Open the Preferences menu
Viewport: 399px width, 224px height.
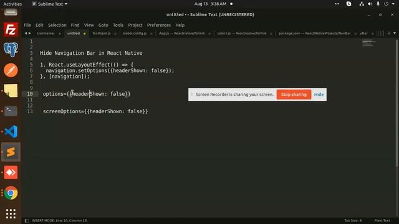[x=159, y=25]
